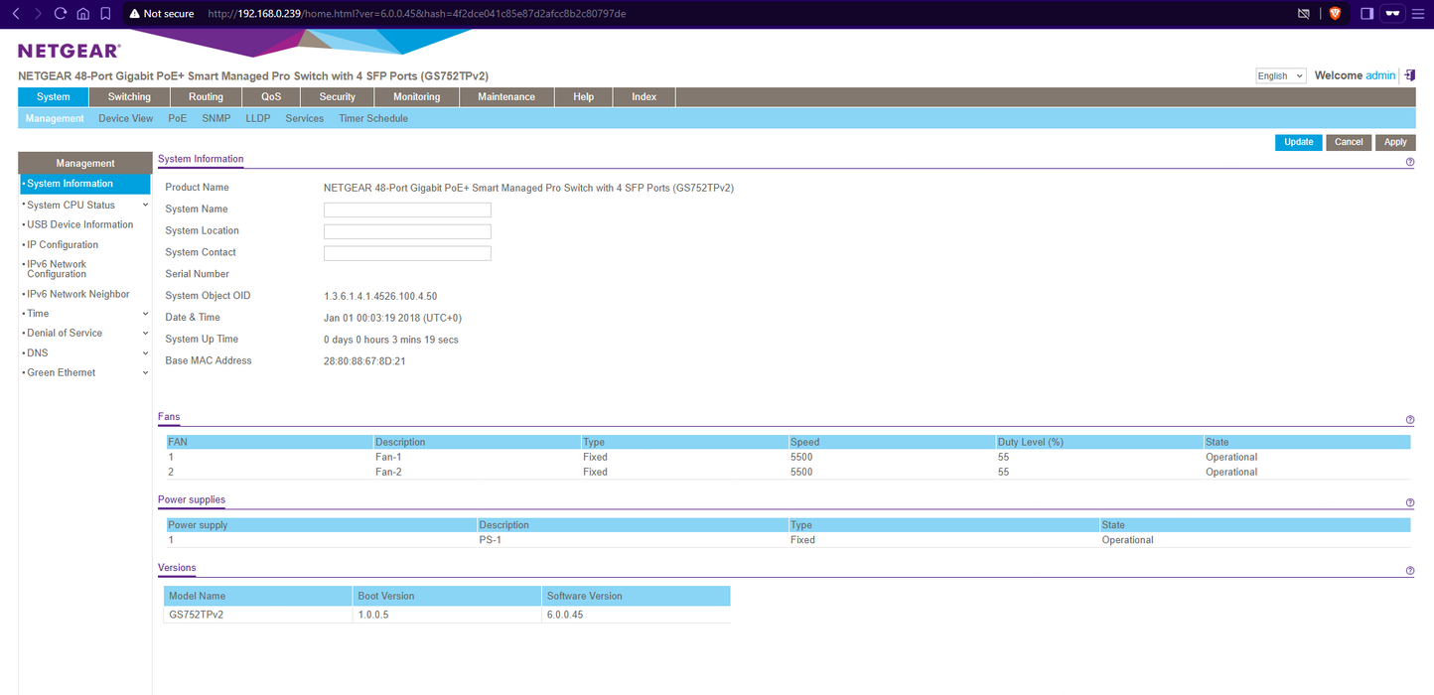Select System Information in sidebar
Screen dimensions: 1434x695
(x=85, y=184)
